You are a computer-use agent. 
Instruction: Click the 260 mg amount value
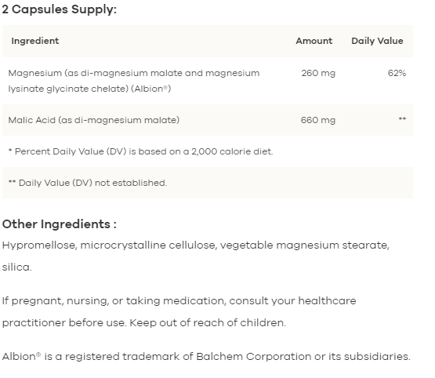point(318,73)
